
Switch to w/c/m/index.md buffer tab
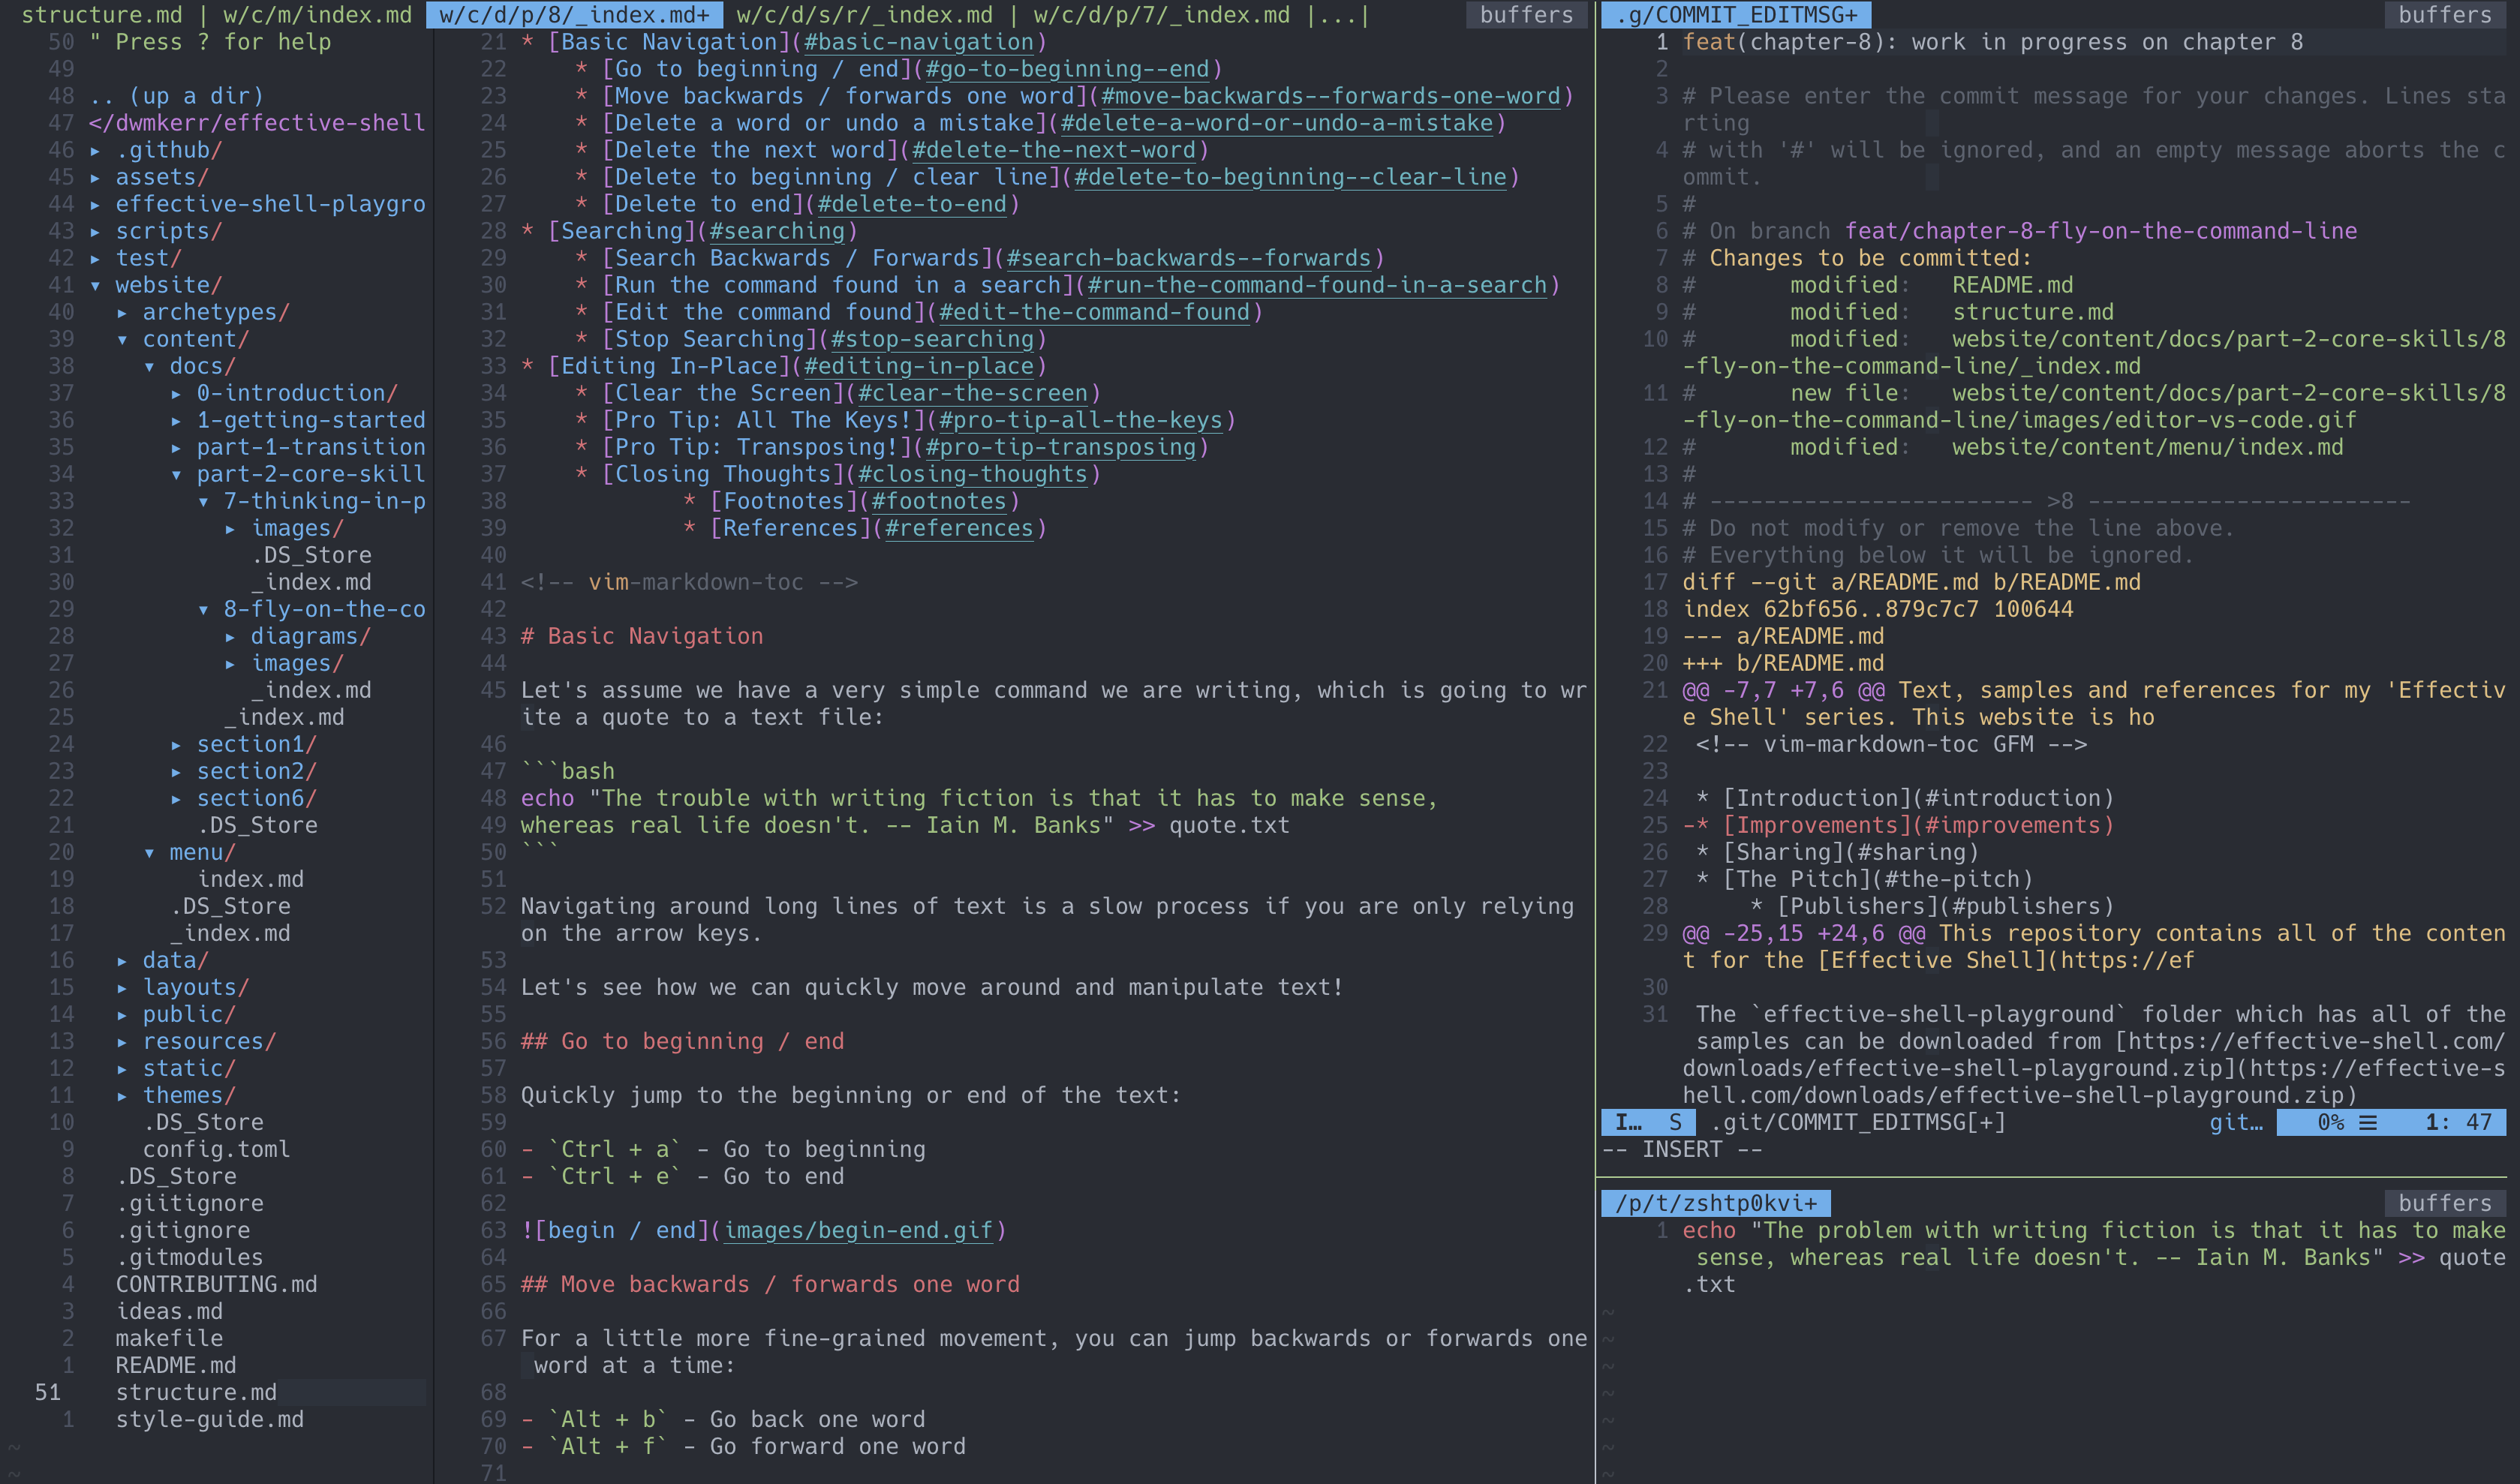coord(317,14)
